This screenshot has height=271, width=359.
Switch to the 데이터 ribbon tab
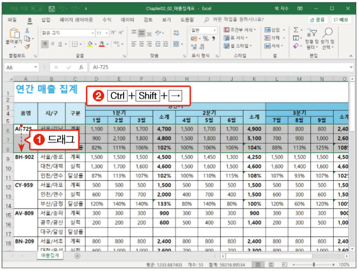(127, 20)
